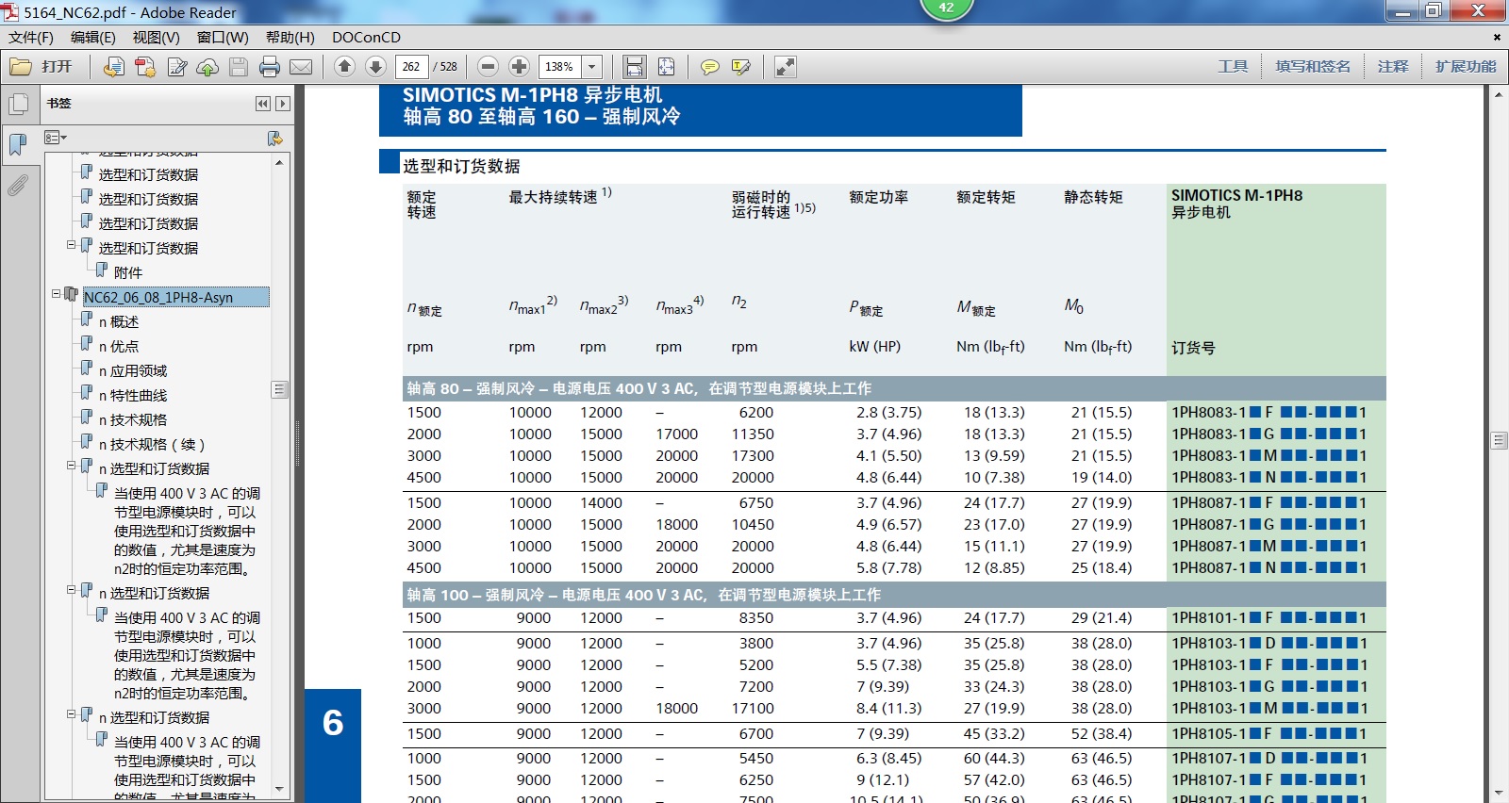Click the cloud upload icon
The image size is (1509, 803).
[207, 67]
